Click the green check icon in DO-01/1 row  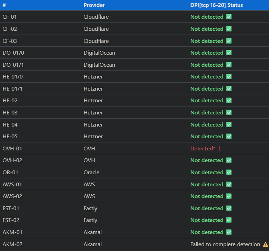[229, 65]
